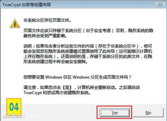
Task: Click the question 您想要设置 Windows 仅在
Action: tap(77, 77)
